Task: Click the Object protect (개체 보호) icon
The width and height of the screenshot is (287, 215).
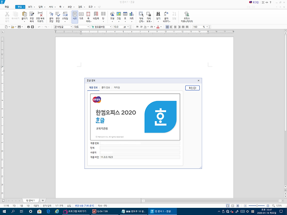Action: [149, 14]
